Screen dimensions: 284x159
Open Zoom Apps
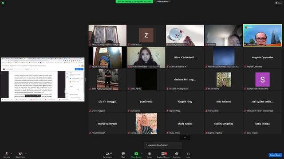[188, 155]
